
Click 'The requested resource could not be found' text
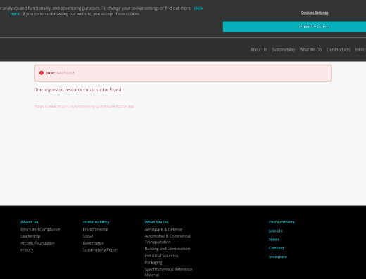(78, 90)
